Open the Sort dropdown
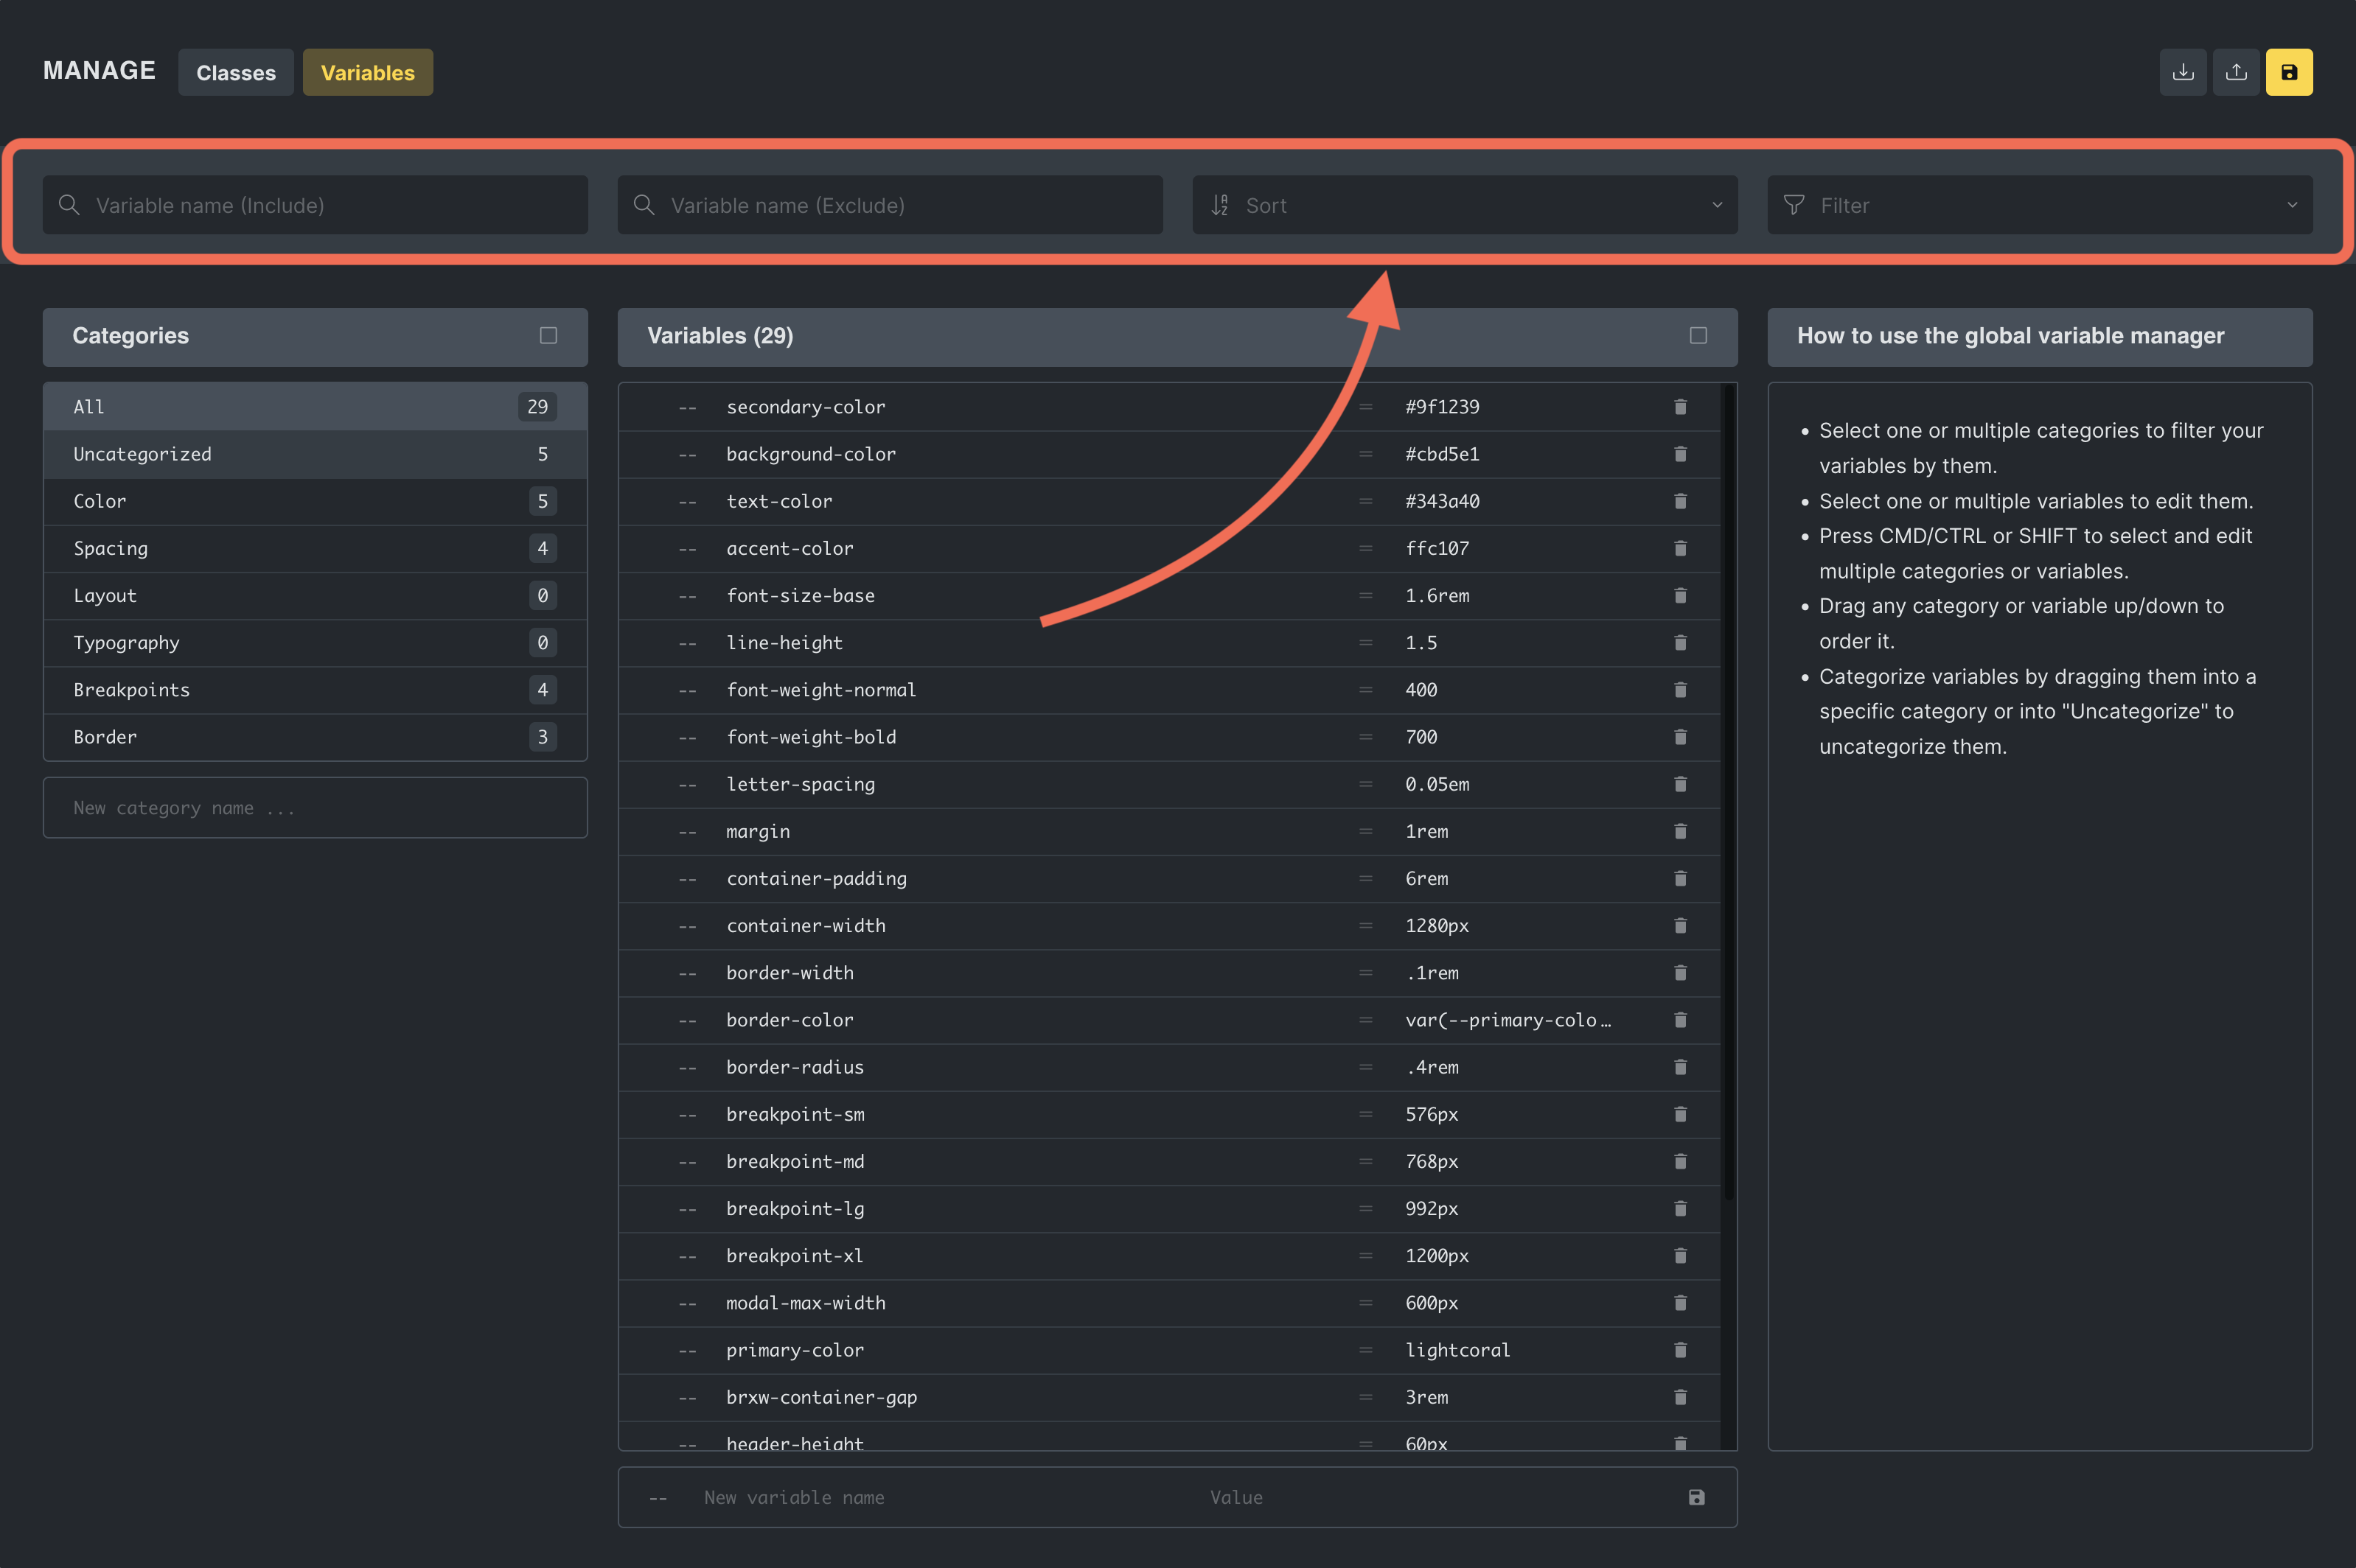This screenshot has height=1568, width=2356. pos(1465,205)
